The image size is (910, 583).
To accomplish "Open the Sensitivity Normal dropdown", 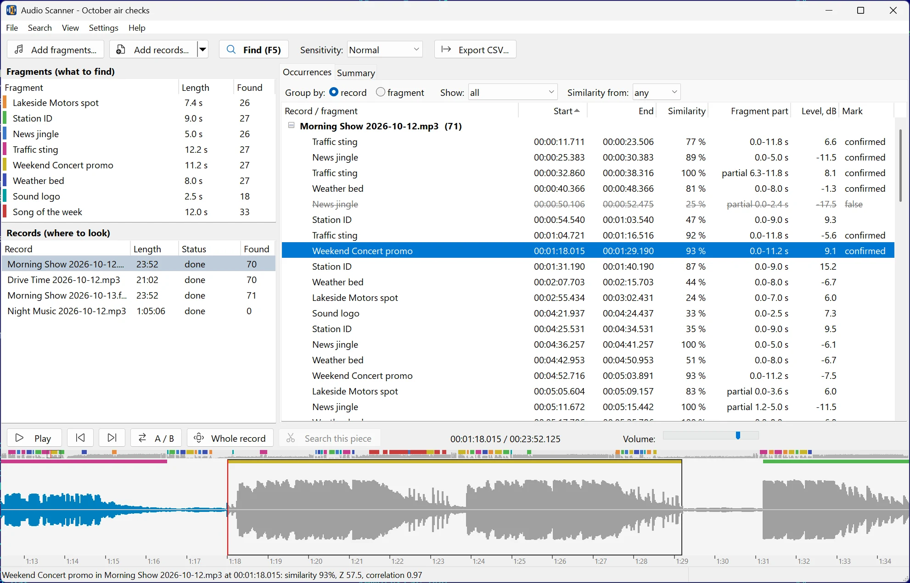I will pos(385,50).
